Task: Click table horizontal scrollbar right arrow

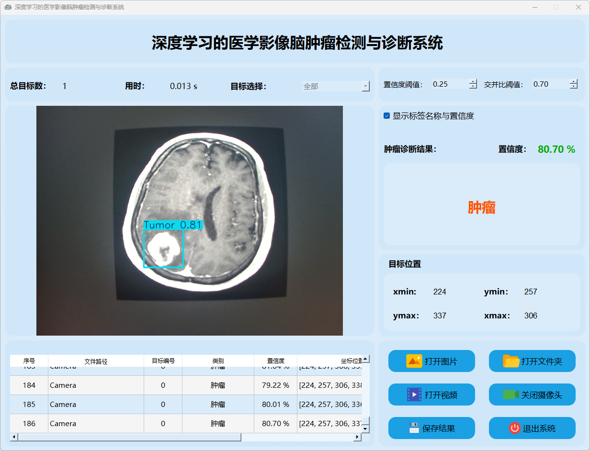Action: [x=357, y=437]
